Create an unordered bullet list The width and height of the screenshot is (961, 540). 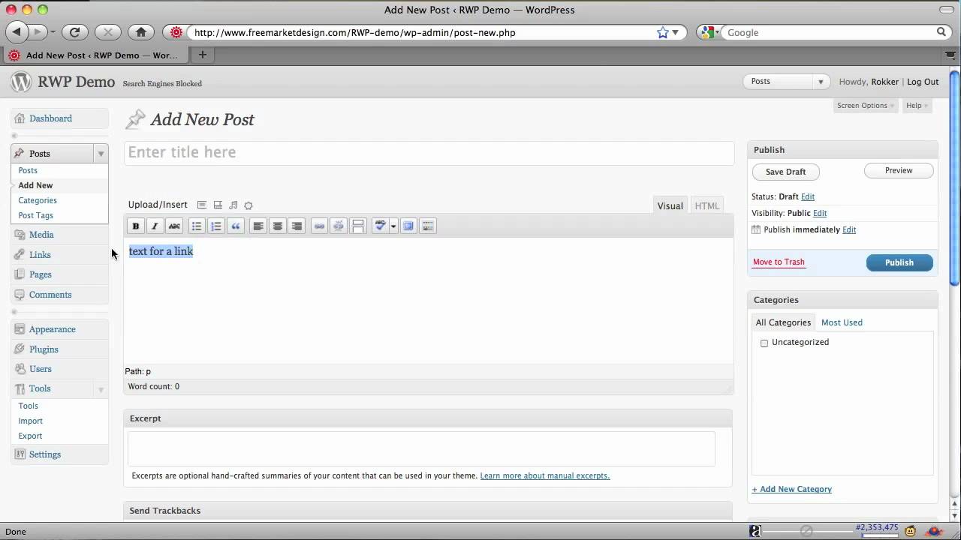[x=197, y=226]
